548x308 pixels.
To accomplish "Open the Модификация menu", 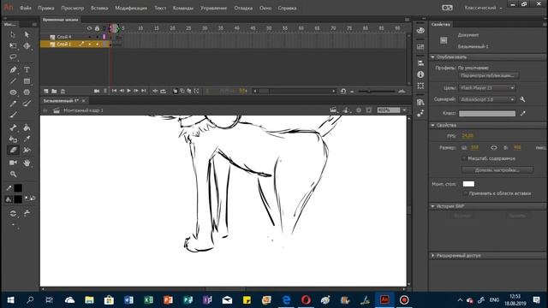I will pyautogui.click(x=131, y=8).
